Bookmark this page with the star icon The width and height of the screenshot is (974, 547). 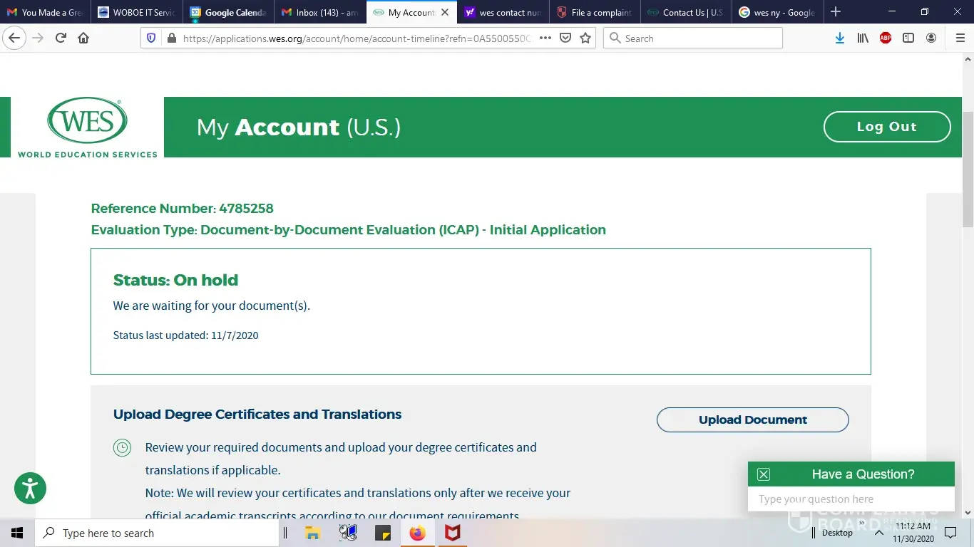[585, 38]
